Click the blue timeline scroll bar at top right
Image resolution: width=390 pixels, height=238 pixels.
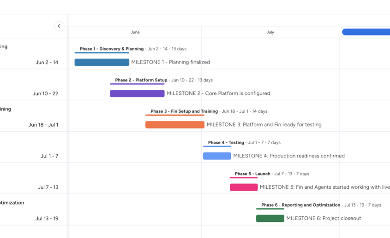[x=366, y=32]
